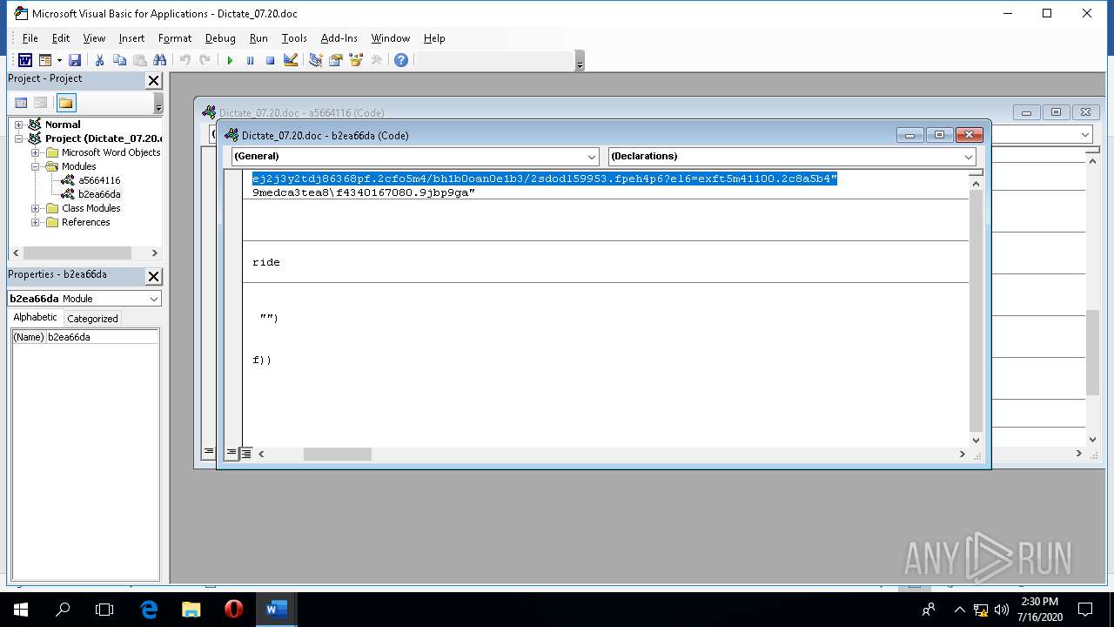
Task: Open Properties Window toolbar icon
Action: [335, 60]
